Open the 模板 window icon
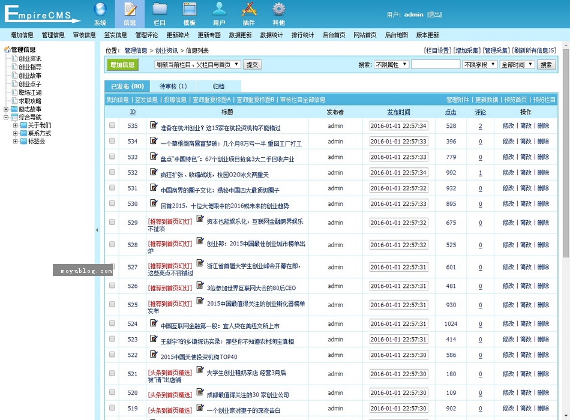570x420 pixels. (190, 10)
